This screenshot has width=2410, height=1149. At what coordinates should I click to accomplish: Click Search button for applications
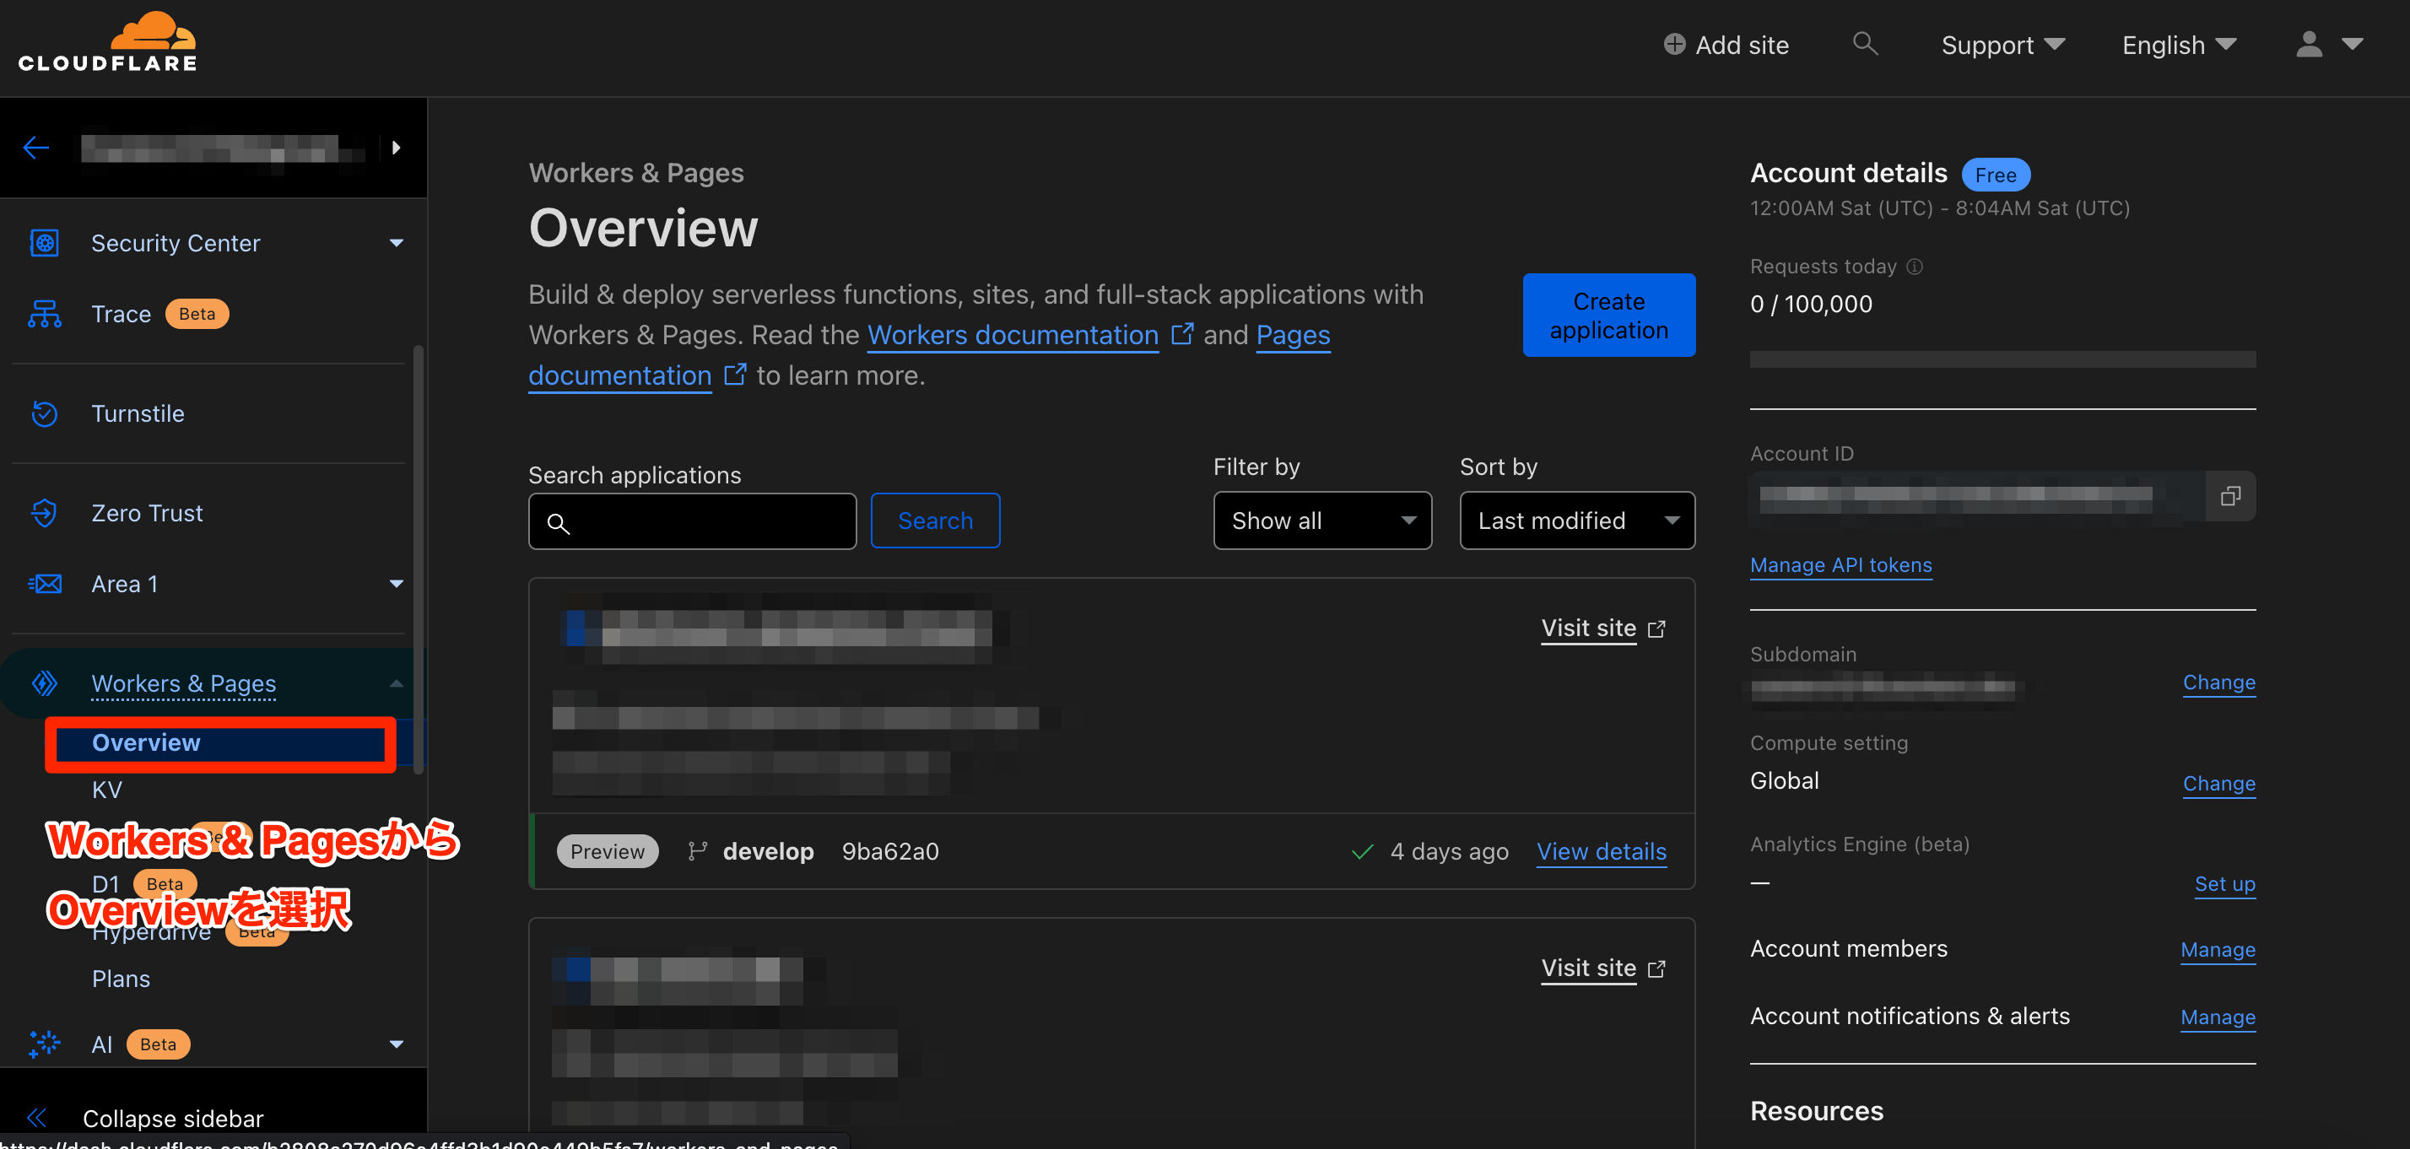pyautogui.click(x=934, y=519)
